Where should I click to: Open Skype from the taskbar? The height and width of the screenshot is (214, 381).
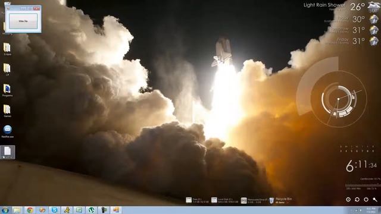54,210
